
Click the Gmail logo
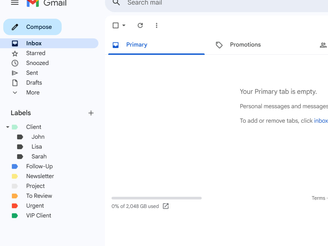click(x=47, y=3)
